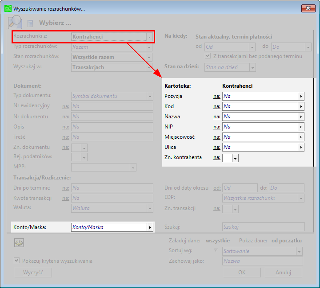Open Konto/Maska arrow button
The image size is (320, 288).
click(150, 227)
